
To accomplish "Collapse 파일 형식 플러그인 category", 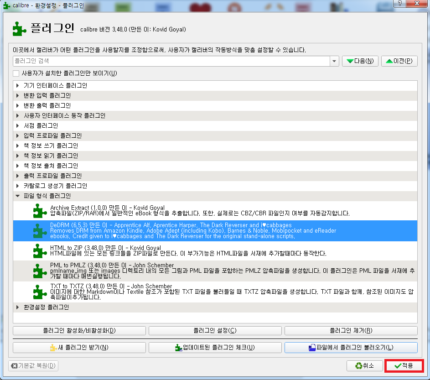I will pyautogui.click(x=17, y=196).
